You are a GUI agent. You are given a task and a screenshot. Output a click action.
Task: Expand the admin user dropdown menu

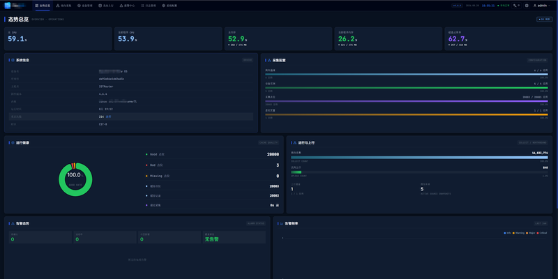point(542,6)
